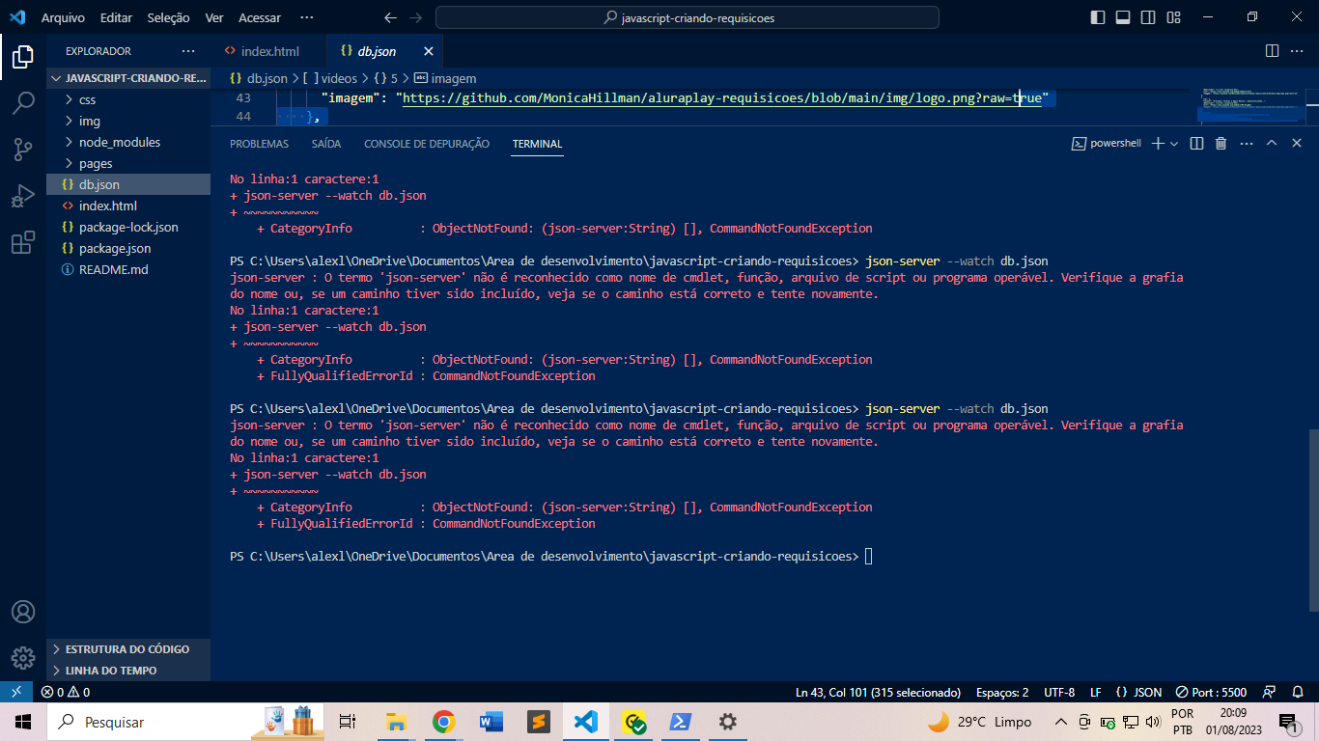The width and height of the screenshot is (1319, 741).
Task: Open package.json in the explorer
Action: point(128,248)
